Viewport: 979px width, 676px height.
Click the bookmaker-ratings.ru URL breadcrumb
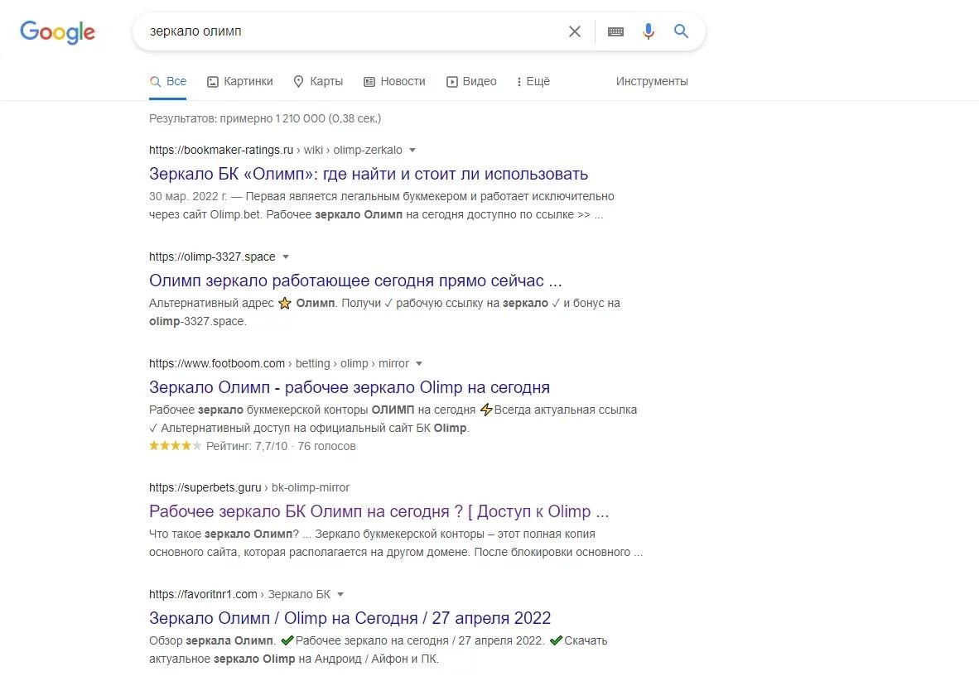(275, 151)
